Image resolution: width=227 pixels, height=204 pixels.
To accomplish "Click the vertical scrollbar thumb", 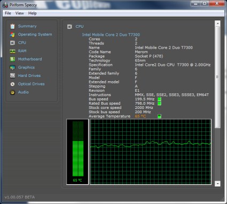I will pyautogui.click(x=217, y=77).
